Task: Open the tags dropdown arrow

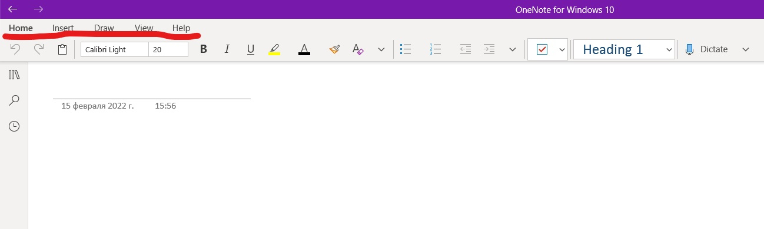Action: click(562, 50)
